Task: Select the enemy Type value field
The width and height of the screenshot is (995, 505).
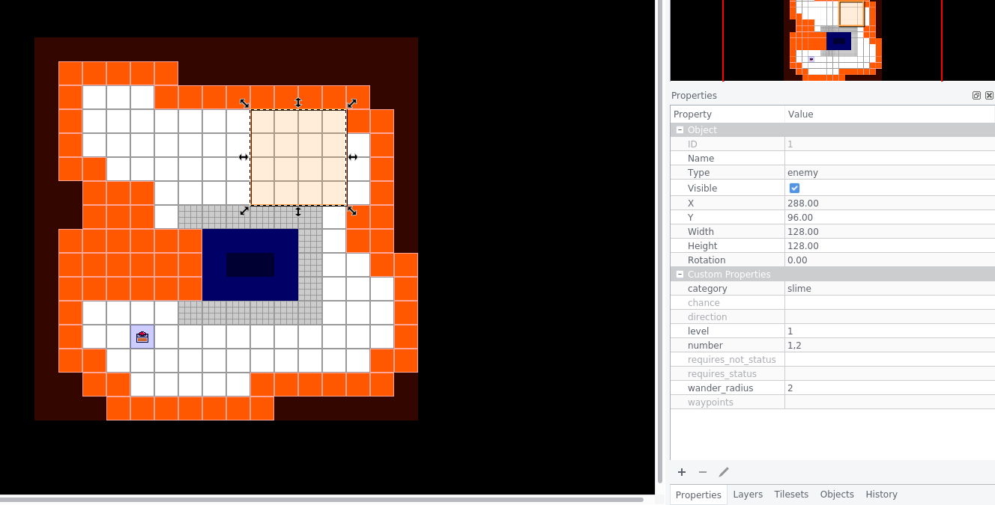Action: [862, 172]
